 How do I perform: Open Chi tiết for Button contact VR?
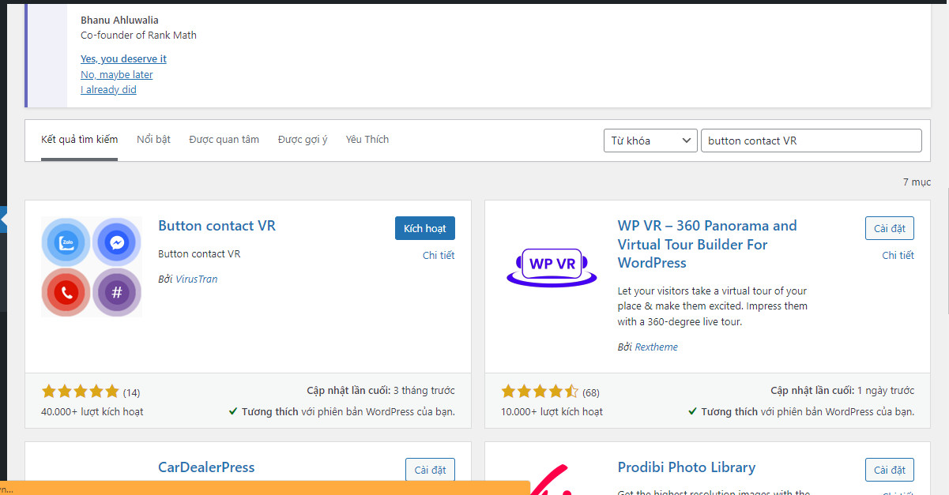pos(439,255)
